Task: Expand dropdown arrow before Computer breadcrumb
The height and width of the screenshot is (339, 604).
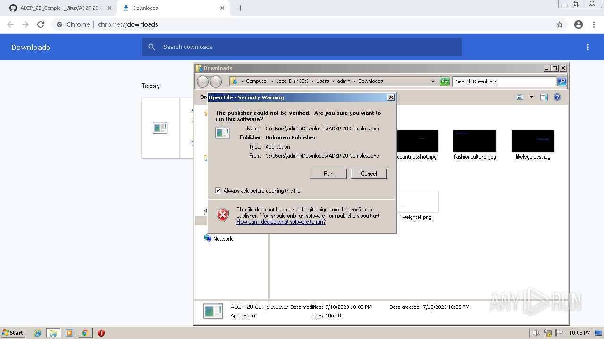Action: pyautogui.click(x=242, y=81)
